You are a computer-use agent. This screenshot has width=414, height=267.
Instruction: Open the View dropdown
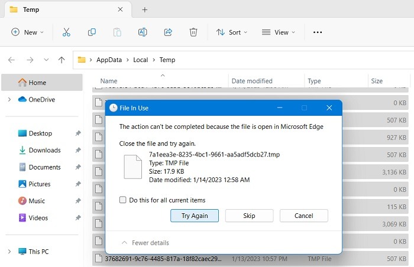[279, 32]
